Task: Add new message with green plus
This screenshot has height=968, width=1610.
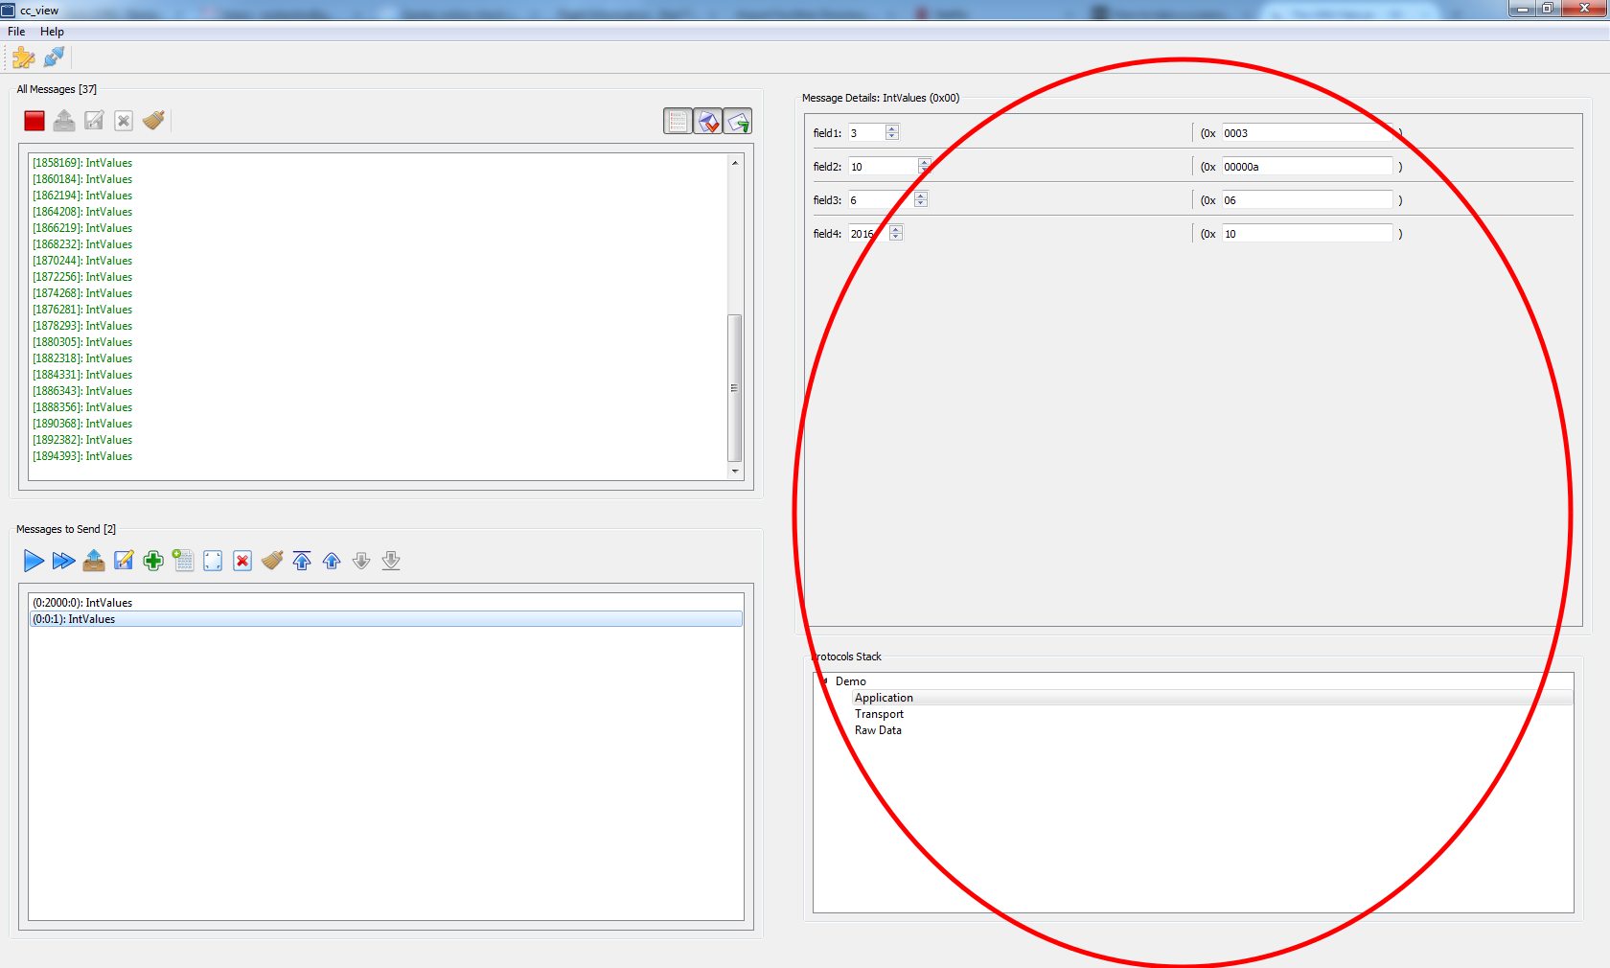Action: [153, 561]
